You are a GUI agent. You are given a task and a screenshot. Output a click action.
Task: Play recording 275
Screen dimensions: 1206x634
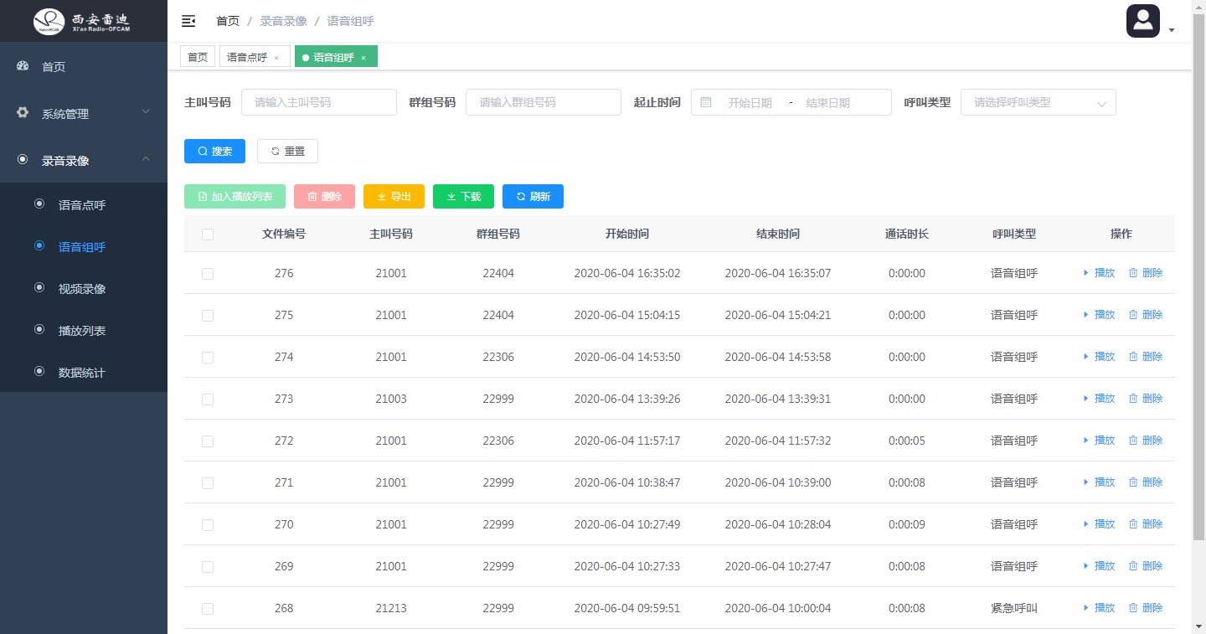[1100, 315]
